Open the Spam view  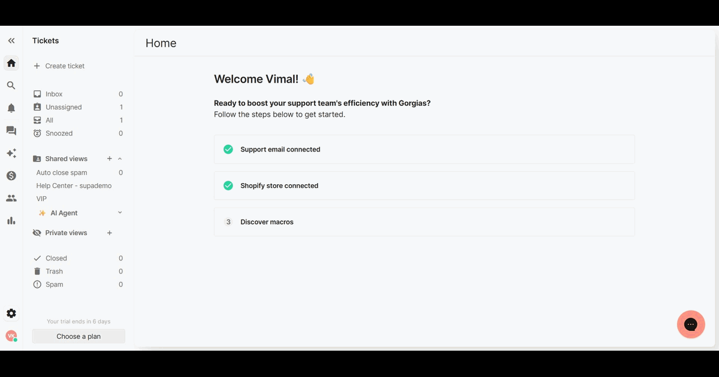(78, 285)
